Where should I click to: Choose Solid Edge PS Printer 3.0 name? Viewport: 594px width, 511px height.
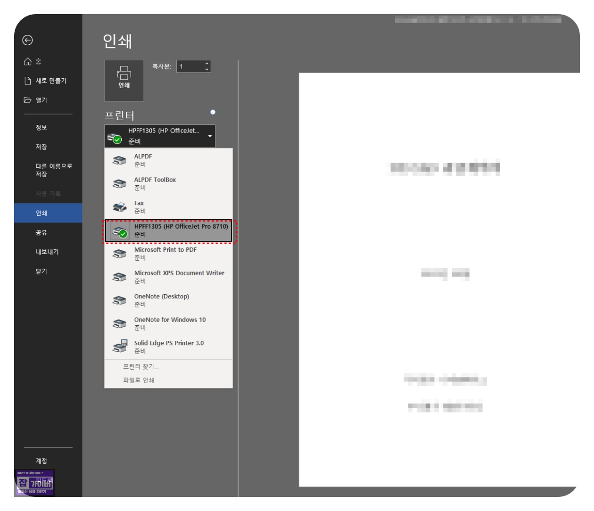169,343
